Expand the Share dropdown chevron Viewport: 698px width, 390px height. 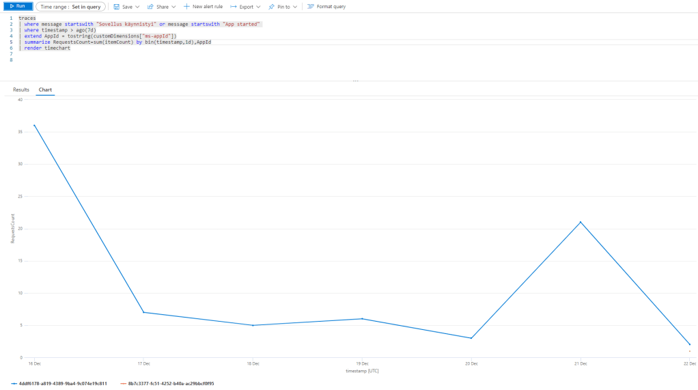pyautogui.click(x=173, y=7)
